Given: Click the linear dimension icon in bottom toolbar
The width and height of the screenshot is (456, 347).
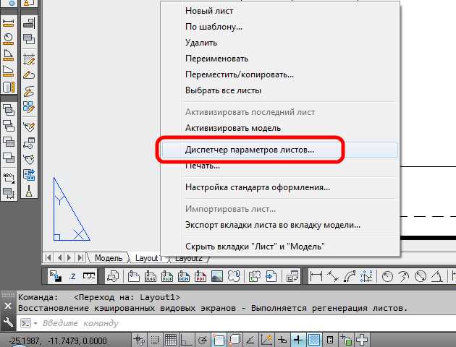Looking at the screenshot, I should pos(316,276).
